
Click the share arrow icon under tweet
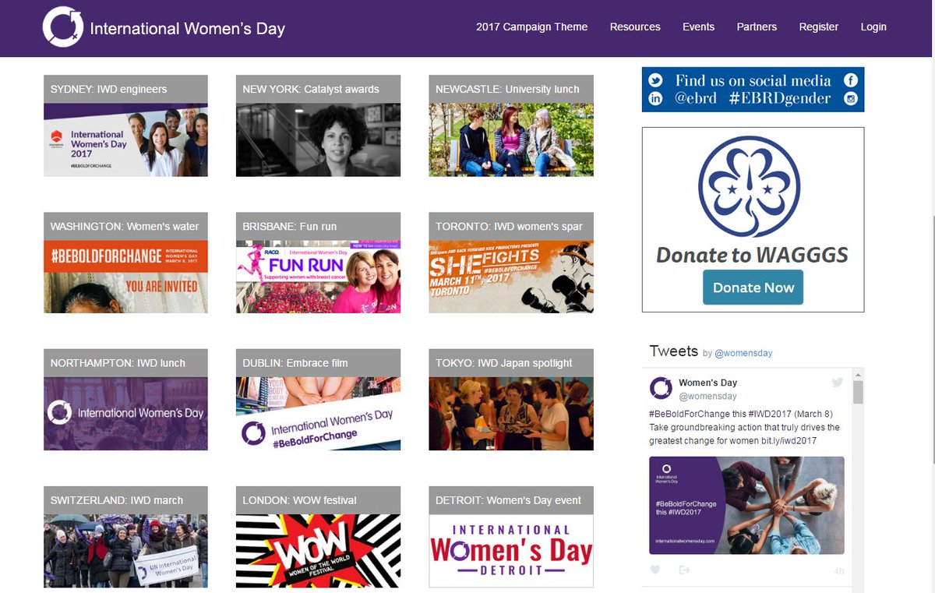684,570
